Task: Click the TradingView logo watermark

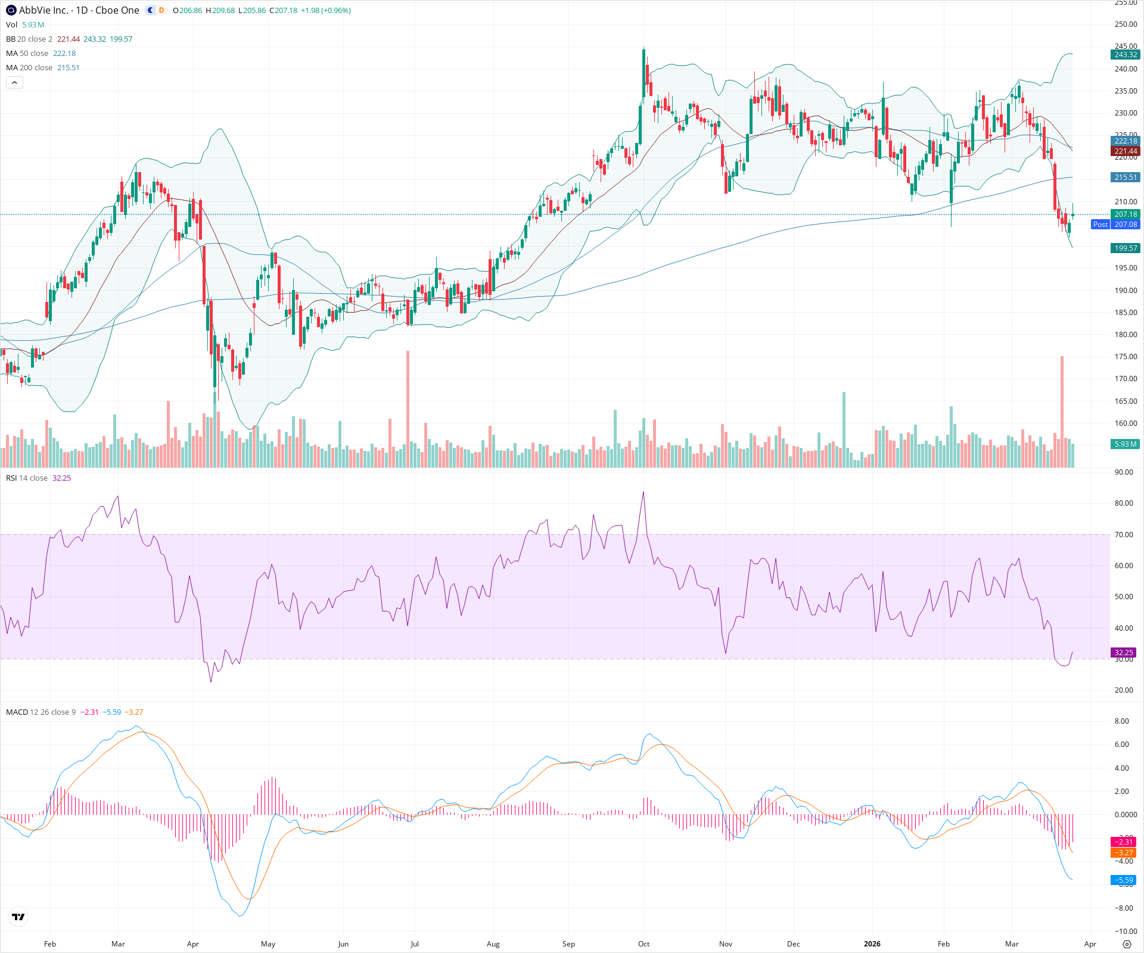Action: [18, 917]
